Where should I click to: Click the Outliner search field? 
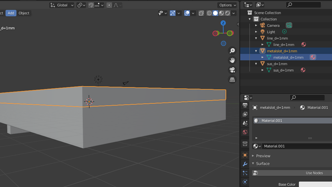click(x=303, y=5)
